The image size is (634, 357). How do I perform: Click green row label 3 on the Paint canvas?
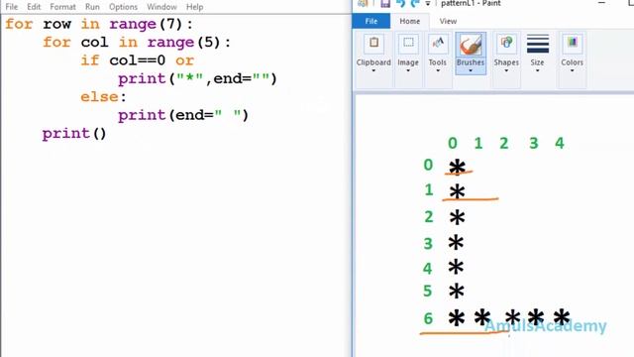(x=428, y=244)
